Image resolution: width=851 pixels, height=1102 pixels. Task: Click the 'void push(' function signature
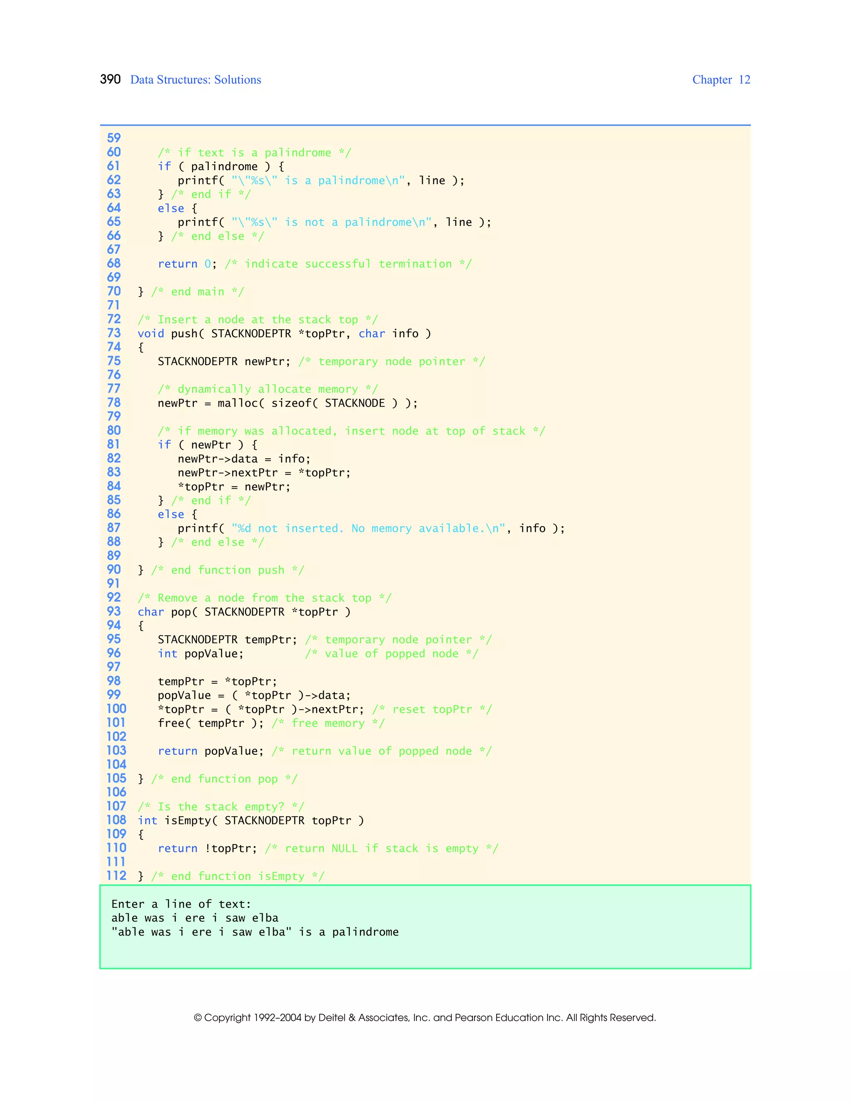coord(284,334)
